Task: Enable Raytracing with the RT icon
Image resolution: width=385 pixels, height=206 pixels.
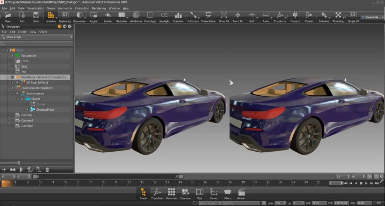Action: tap(65, 15)
